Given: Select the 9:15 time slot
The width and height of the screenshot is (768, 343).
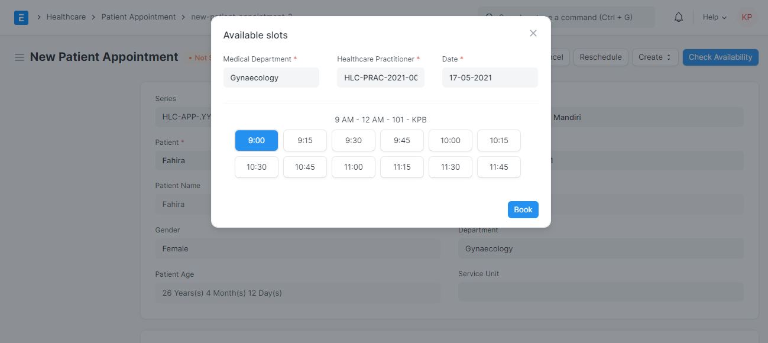Looking at the screenshot, I should 305,141.
